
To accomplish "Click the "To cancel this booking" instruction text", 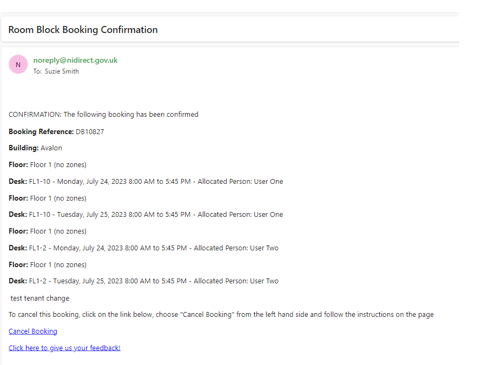I will [x=221, y=315].
